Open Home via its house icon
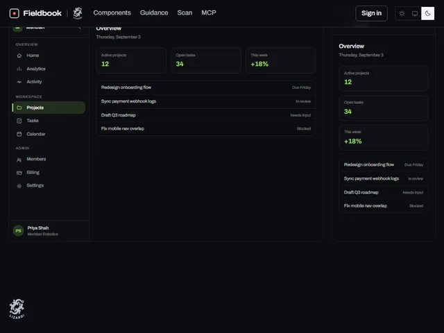This screenshot has height=333, width=444. (x=19, y=55)
